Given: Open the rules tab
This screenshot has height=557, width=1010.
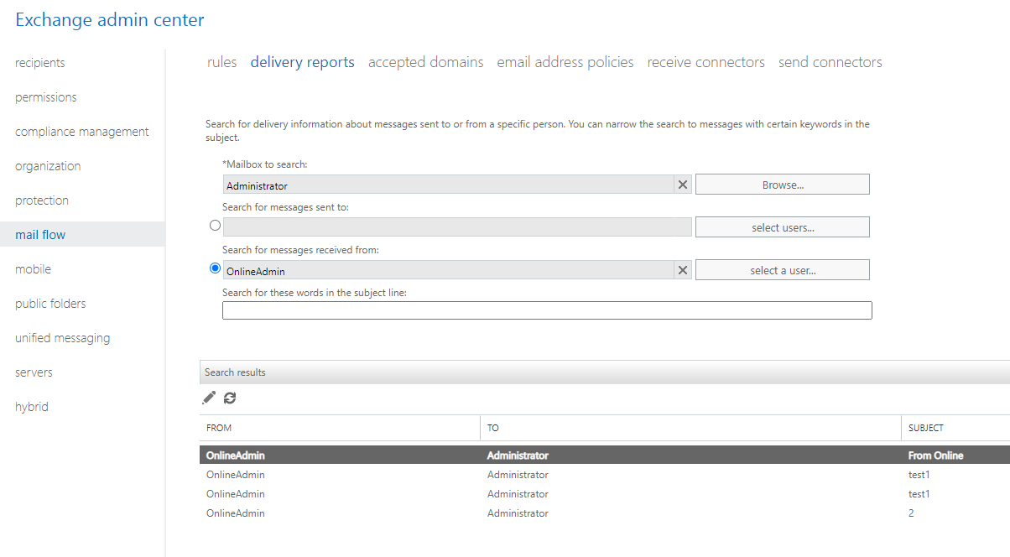Looking at the screenshot, I should coord(222,62).
